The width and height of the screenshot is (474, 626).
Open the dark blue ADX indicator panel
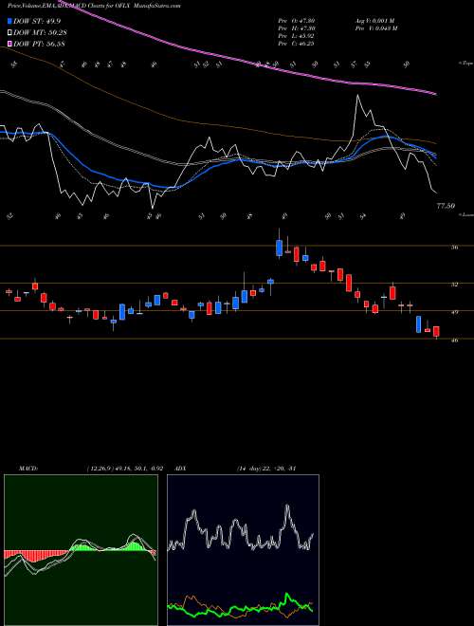243,550
